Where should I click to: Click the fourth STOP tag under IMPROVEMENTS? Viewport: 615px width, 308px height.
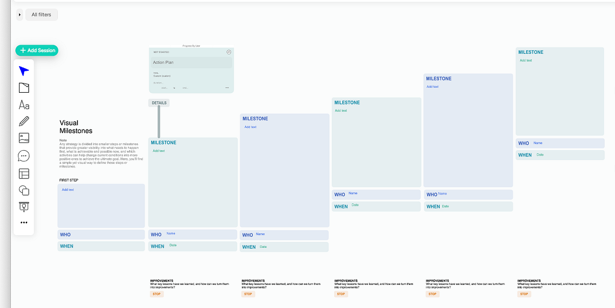pyautogui.click(x=433, y=294)
